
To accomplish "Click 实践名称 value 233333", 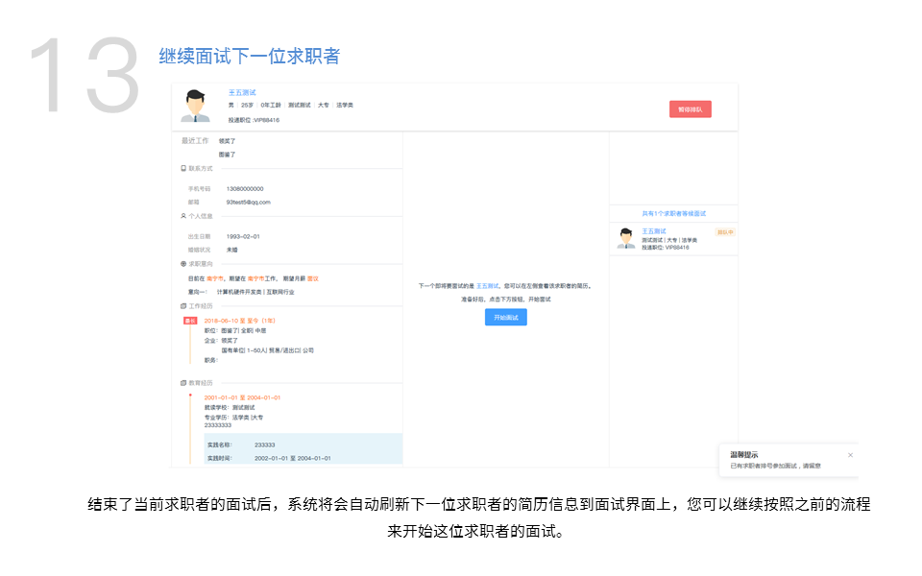I will (x=265, y=445).
